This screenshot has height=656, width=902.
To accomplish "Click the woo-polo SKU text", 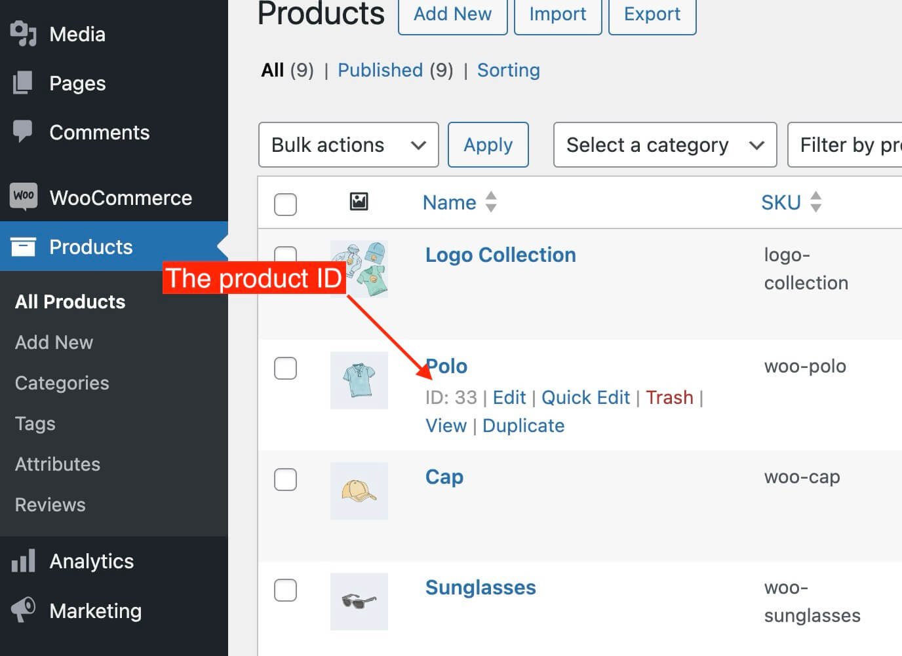I will [x=805, y=365].
